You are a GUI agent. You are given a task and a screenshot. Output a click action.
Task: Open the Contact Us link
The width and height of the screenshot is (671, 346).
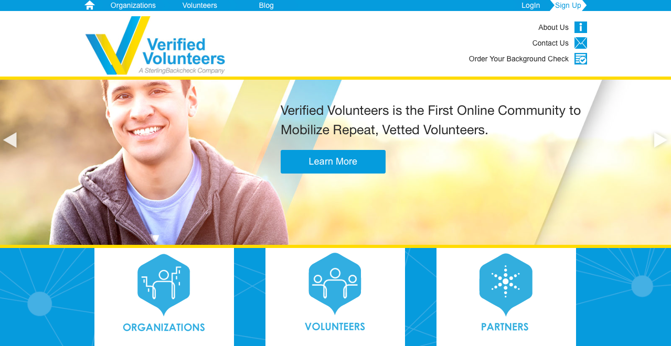pyautogui.click(x=550, y=43)
